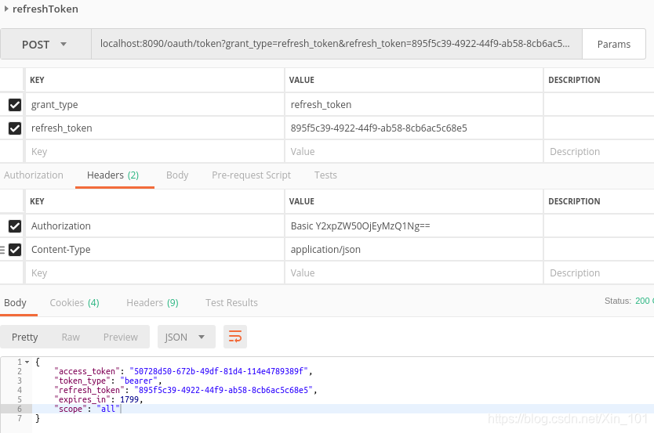Expand the refreshToken request title triangle
Image resolution: width=654 pixels, height=433 pixels.
(x=6, y=9)
